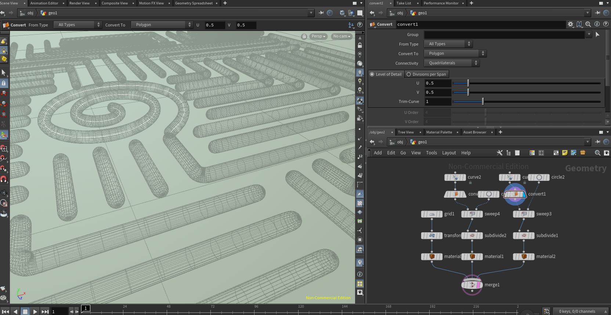Viewport: 611px width, 315px height.
Task: Click the tree list view icon in network
Action: tap(509, 153)
